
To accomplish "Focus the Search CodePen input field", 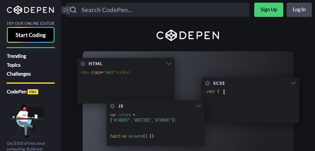I will pos(158,10).
